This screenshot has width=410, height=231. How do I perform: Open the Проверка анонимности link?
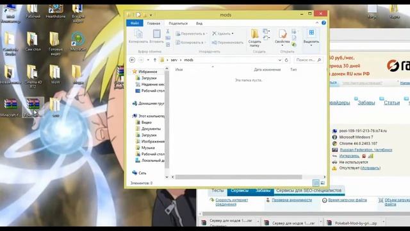tap(292, 200)
